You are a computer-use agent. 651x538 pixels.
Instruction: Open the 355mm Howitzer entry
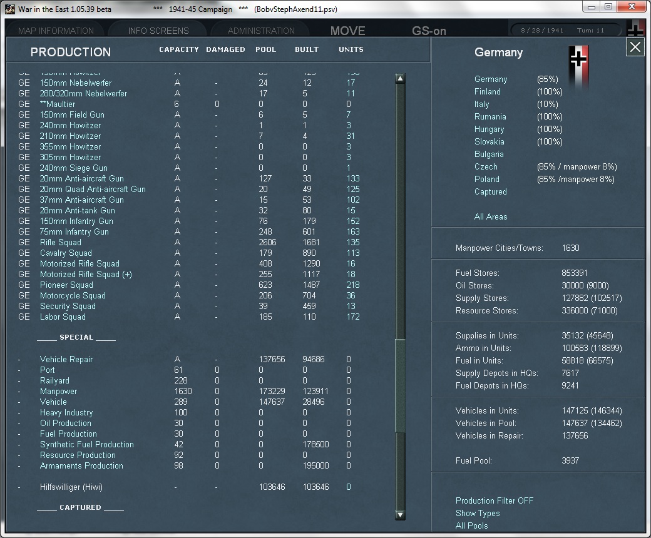[x=70, y=146]
